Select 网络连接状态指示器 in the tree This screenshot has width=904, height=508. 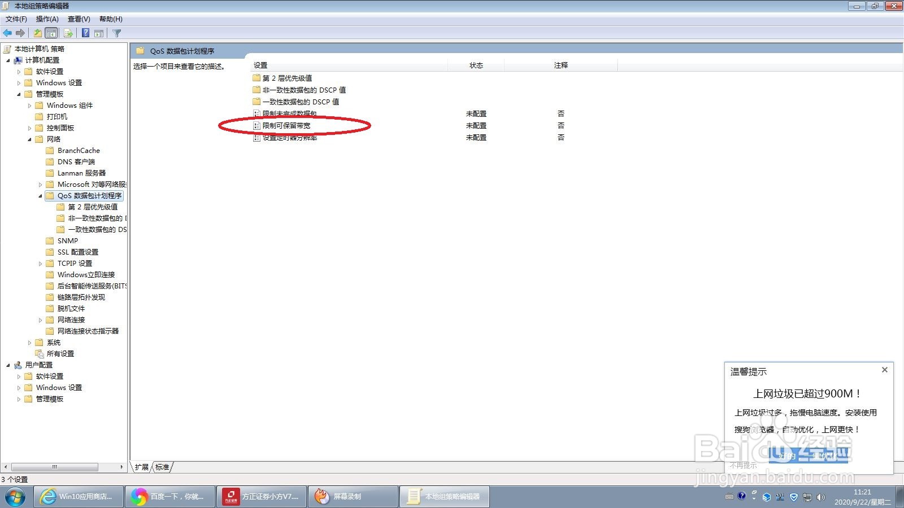(88, 331)
